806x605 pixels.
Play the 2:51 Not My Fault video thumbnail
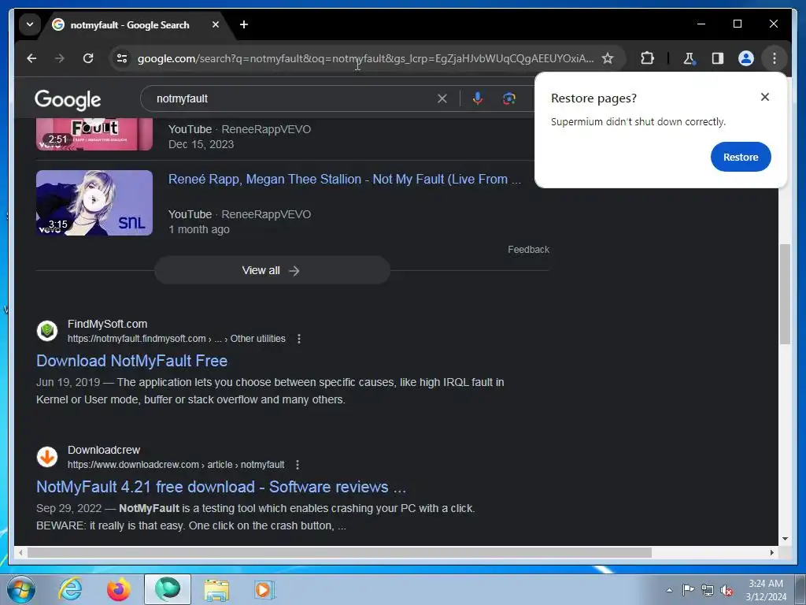pyautogui.click(x=94, y=134)
